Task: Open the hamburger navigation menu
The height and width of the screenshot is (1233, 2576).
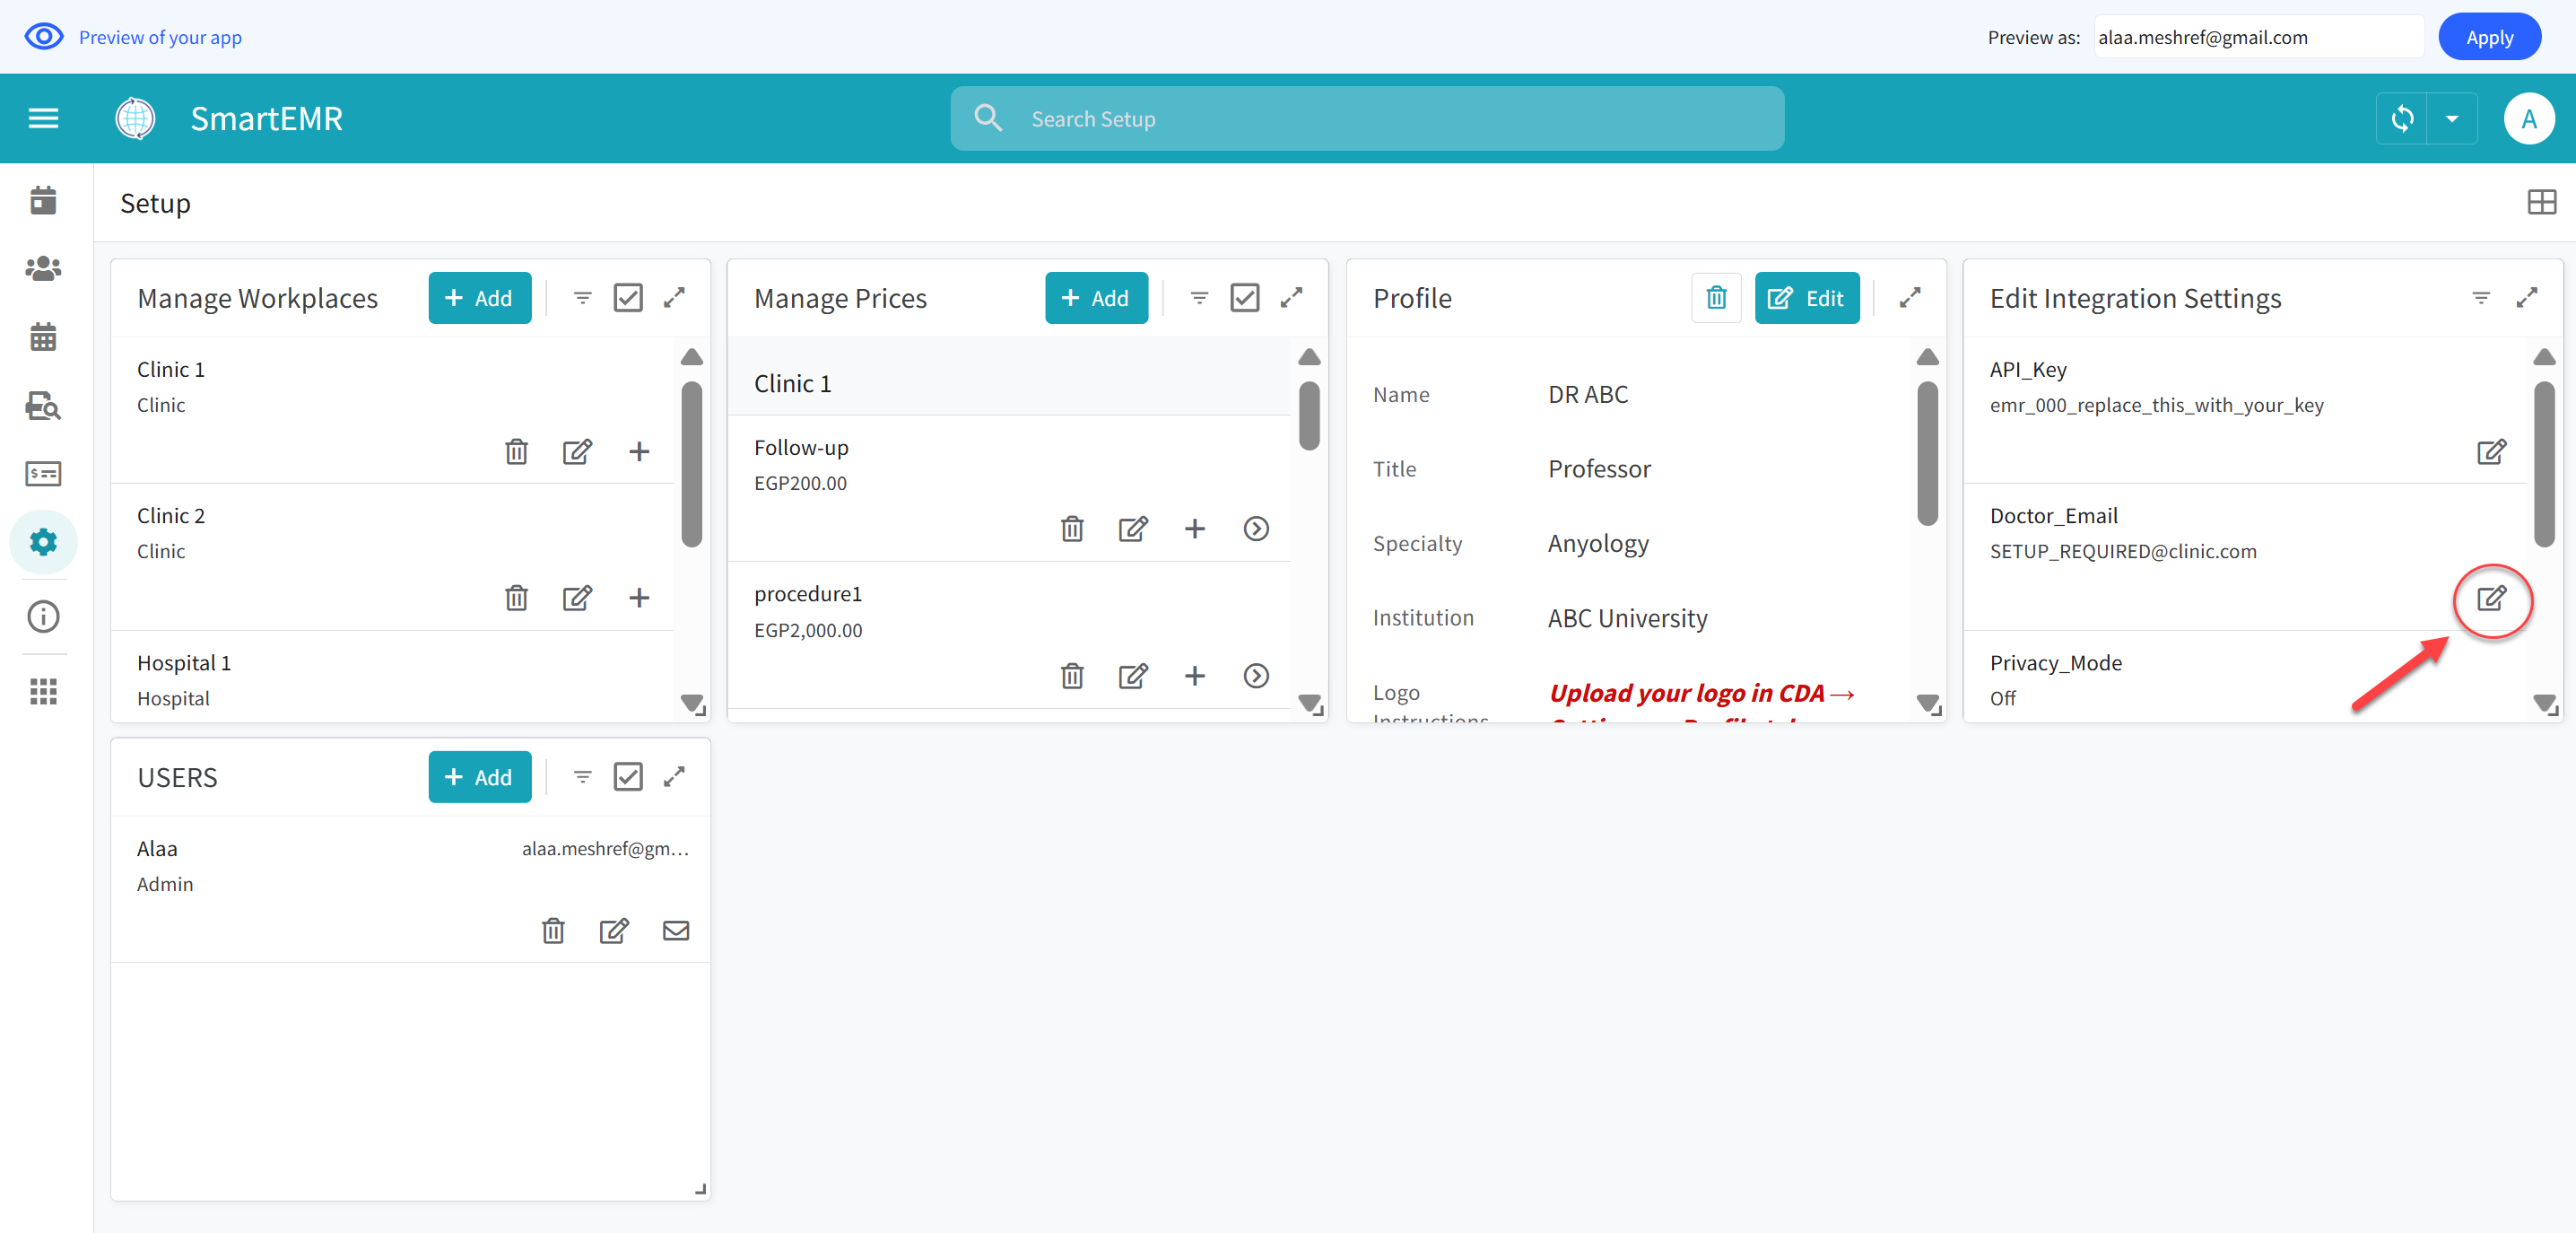Action: [43, 117]
